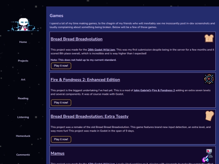The height and width of the screenshot is (164, 219).
Task: Follow the John Gabriel's link
Action: [142, 90]
